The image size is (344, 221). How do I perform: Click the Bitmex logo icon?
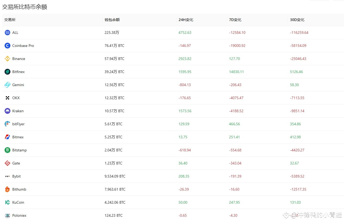(7, 137)
